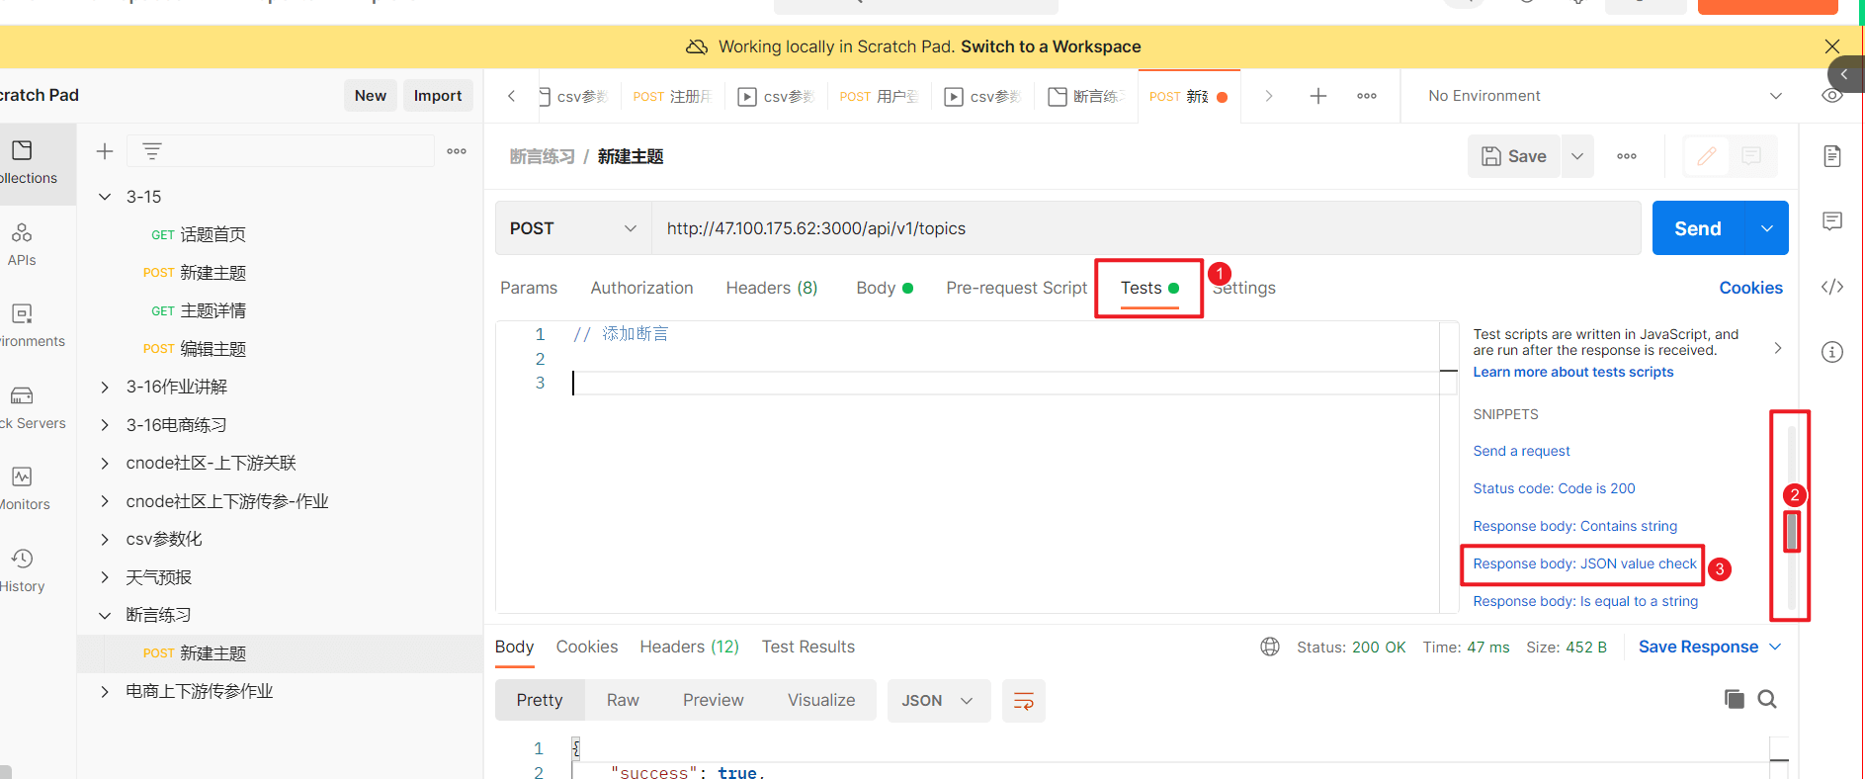Click the plus icon to create new collection
Image resolution: width=1865 pixels, height=779 pixels.
point(105,151)
